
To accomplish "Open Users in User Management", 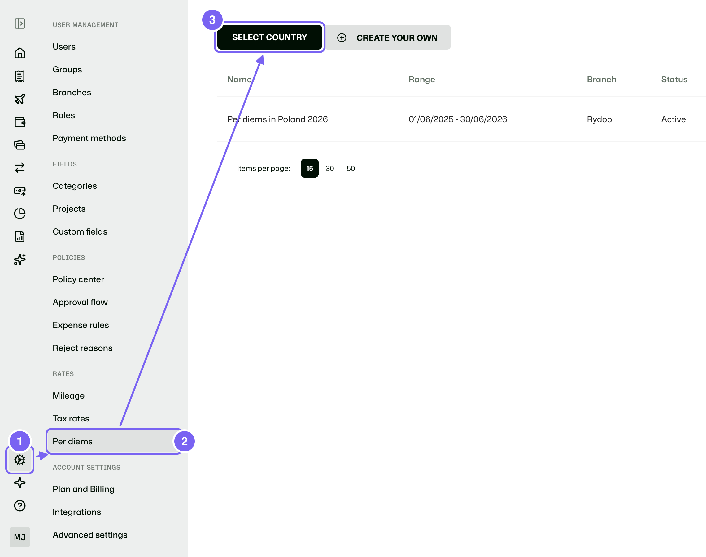I will (64, 47).
